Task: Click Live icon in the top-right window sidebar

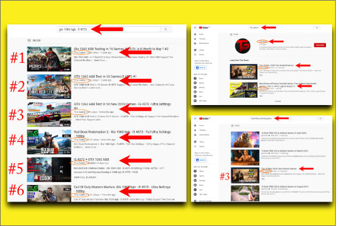Action: pos(195,97)
